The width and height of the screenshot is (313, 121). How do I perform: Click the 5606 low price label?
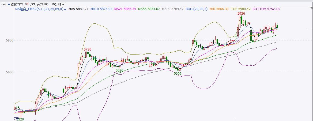pos(178,74)
